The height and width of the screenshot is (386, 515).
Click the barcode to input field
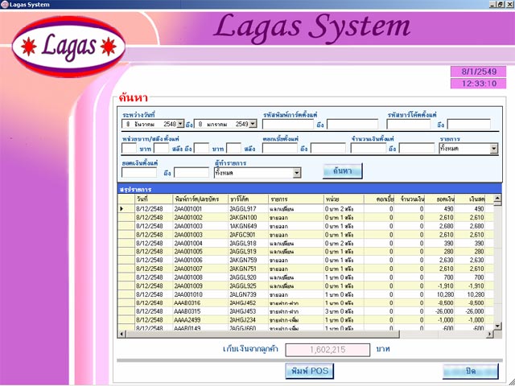[468, 125]
